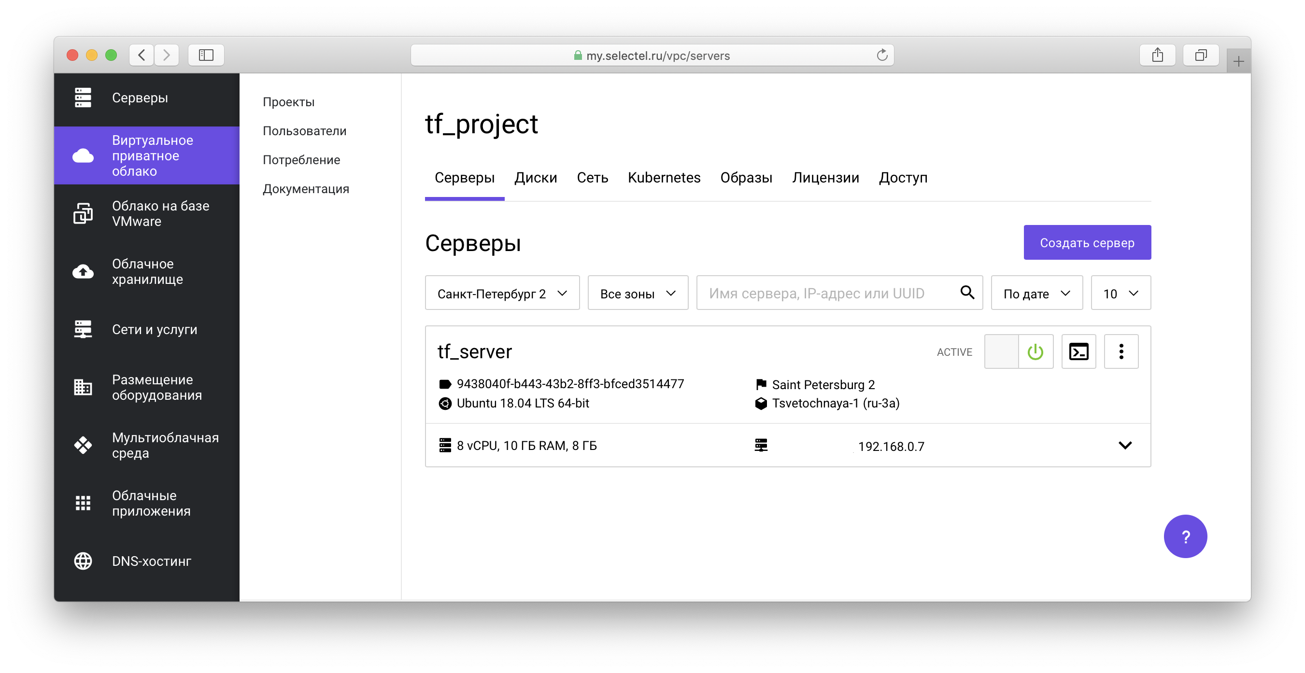Click the Сети и услуги sidebar icon

point(83,329)
